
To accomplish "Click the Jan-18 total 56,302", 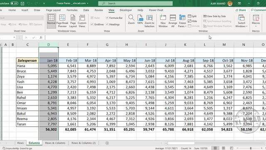I will click(x=49, y=130).
